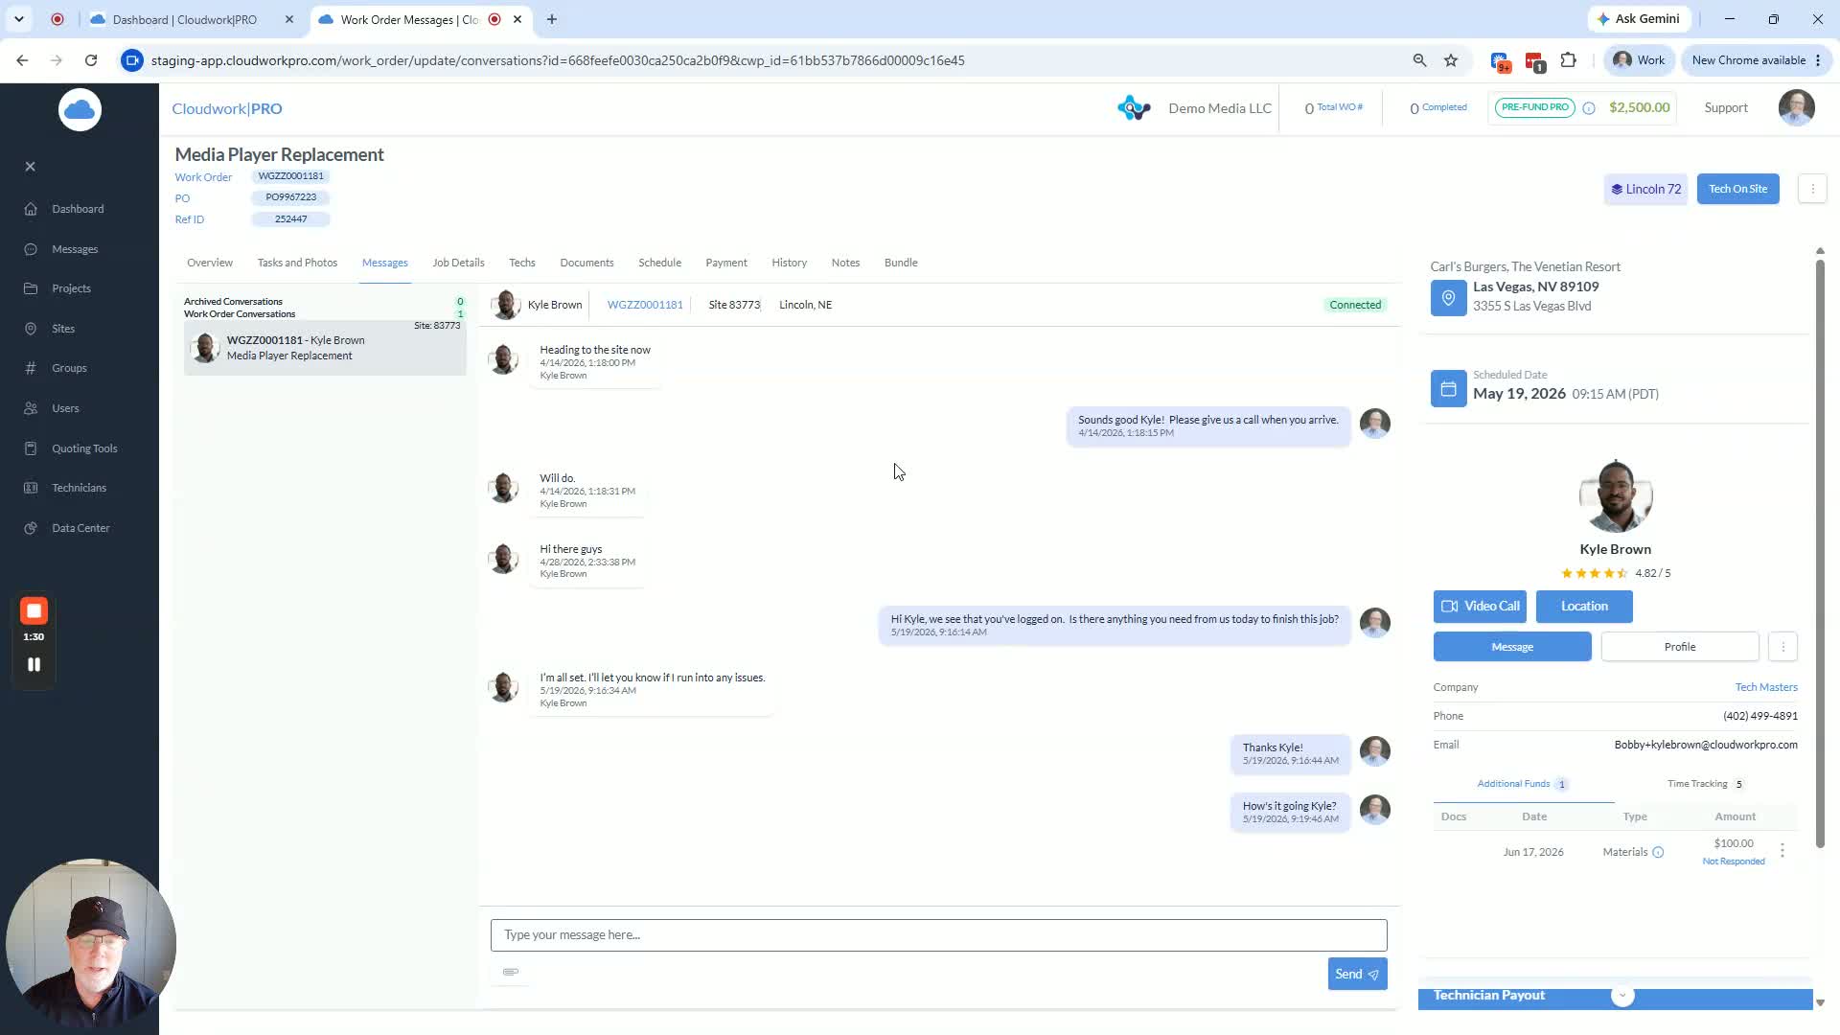Open the Payment tab

tap(726, 263)
